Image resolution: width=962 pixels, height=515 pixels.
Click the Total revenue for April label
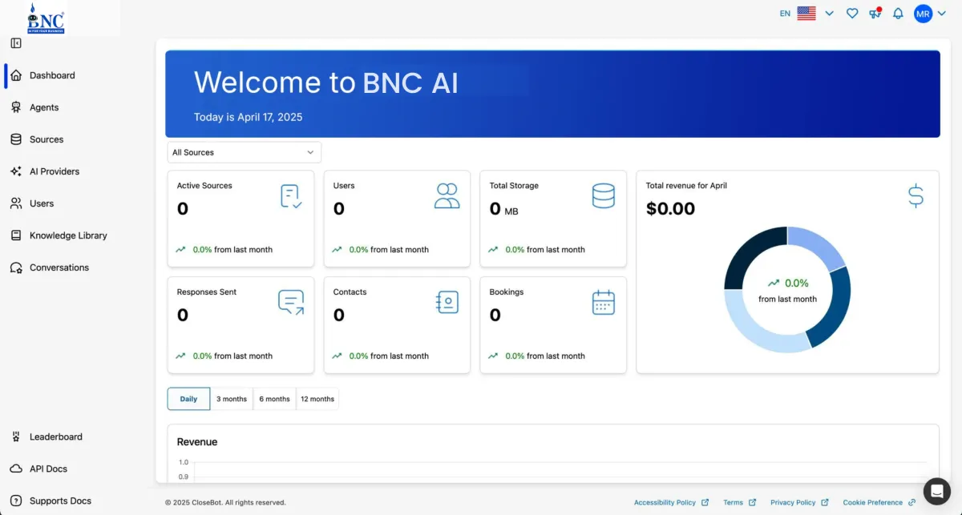point(686,186)
